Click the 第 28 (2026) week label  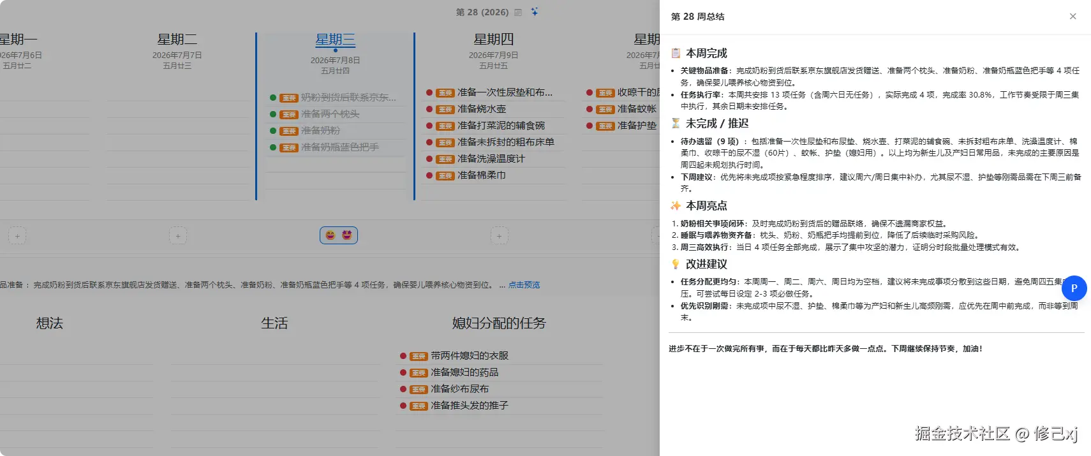[482, 12]
